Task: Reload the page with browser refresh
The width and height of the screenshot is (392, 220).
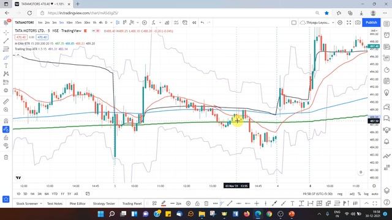Action: tap(29, 13)
